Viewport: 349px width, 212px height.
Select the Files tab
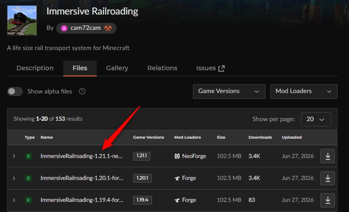[80, 68]
